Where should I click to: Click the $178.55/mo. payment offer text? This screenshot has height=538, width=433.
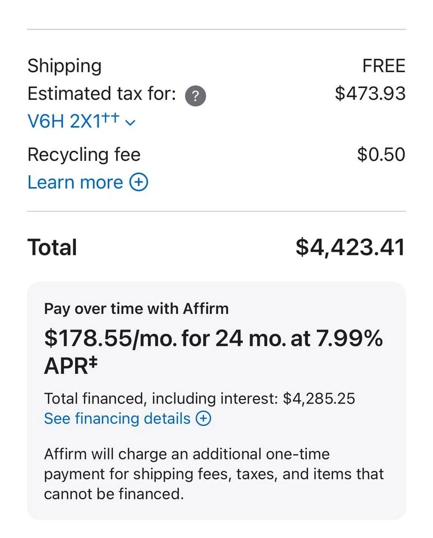tap(213, 338)
